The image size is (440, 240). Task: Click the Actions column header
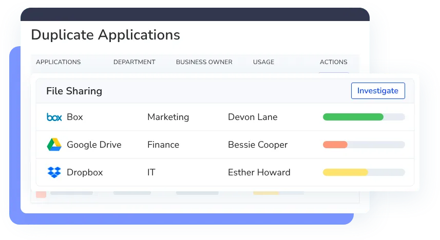[x=334, y=62]
